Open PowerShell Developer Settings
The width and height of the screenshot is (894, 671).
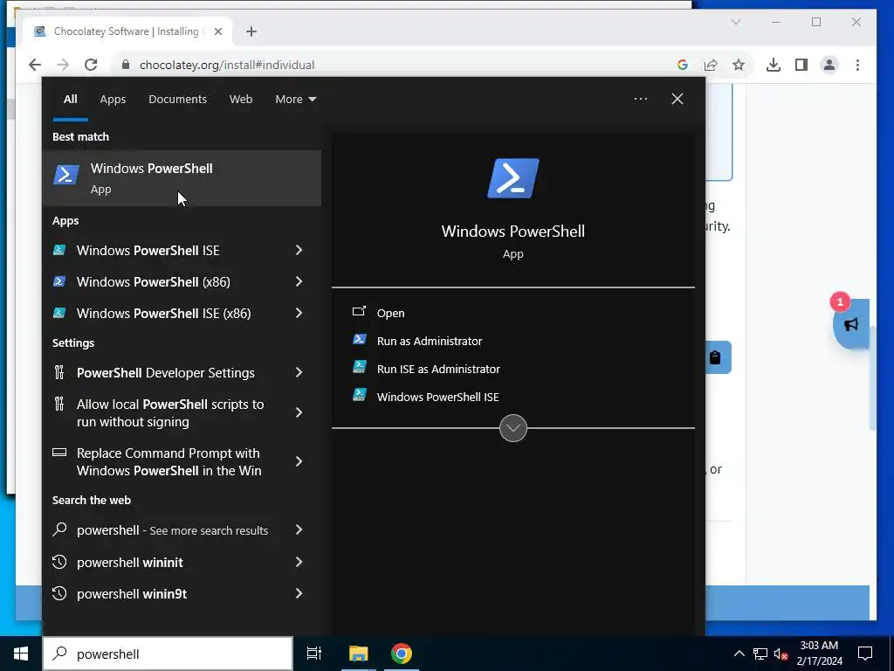click(165, 372)
